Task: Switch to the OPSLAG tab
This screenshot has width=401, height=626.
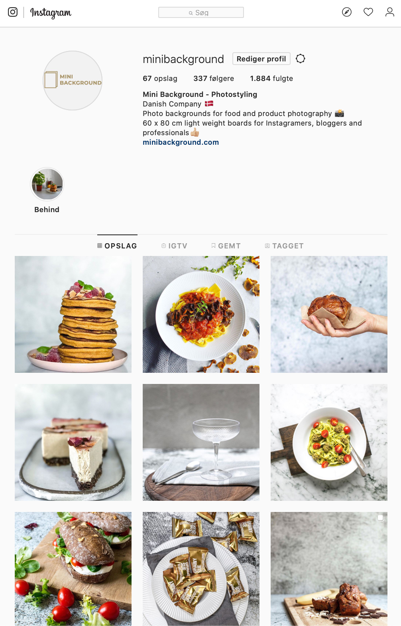Action: point(117,246)
